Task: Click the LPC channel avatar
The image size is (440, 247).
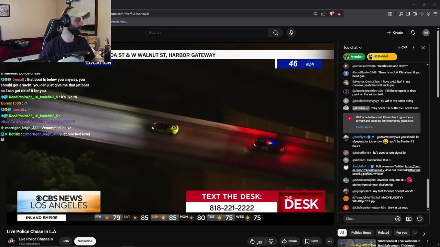Action: [11, 241]
